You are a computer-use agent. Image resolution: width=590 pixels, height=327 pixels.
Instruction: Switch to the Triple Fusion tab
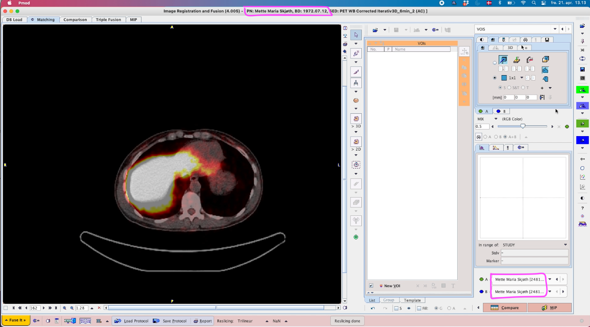click(x=108, y=20)
